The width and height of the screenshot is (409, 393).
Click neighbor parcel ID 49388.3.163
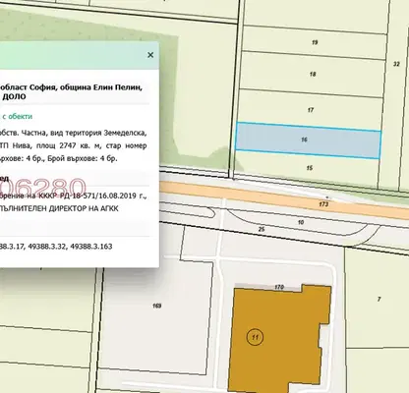[89, 247]
